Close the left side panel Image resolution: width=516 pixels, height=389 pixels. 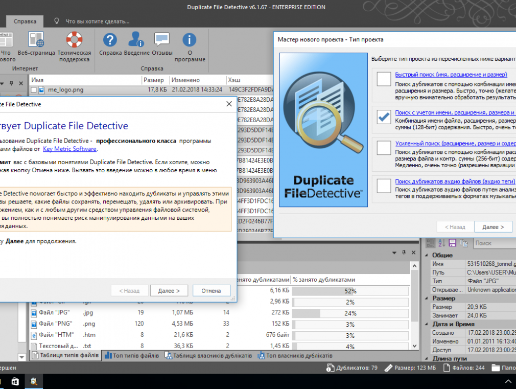click(21, 83)
